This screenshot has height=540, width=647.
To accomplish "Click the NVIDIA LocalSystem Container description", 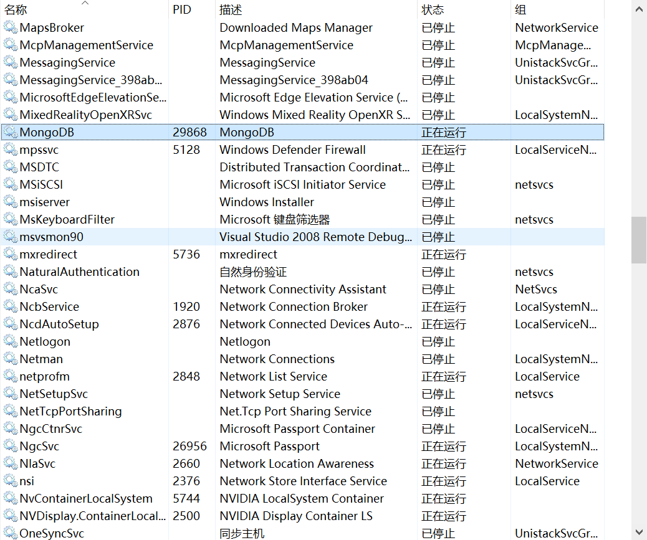I will 302,498.
